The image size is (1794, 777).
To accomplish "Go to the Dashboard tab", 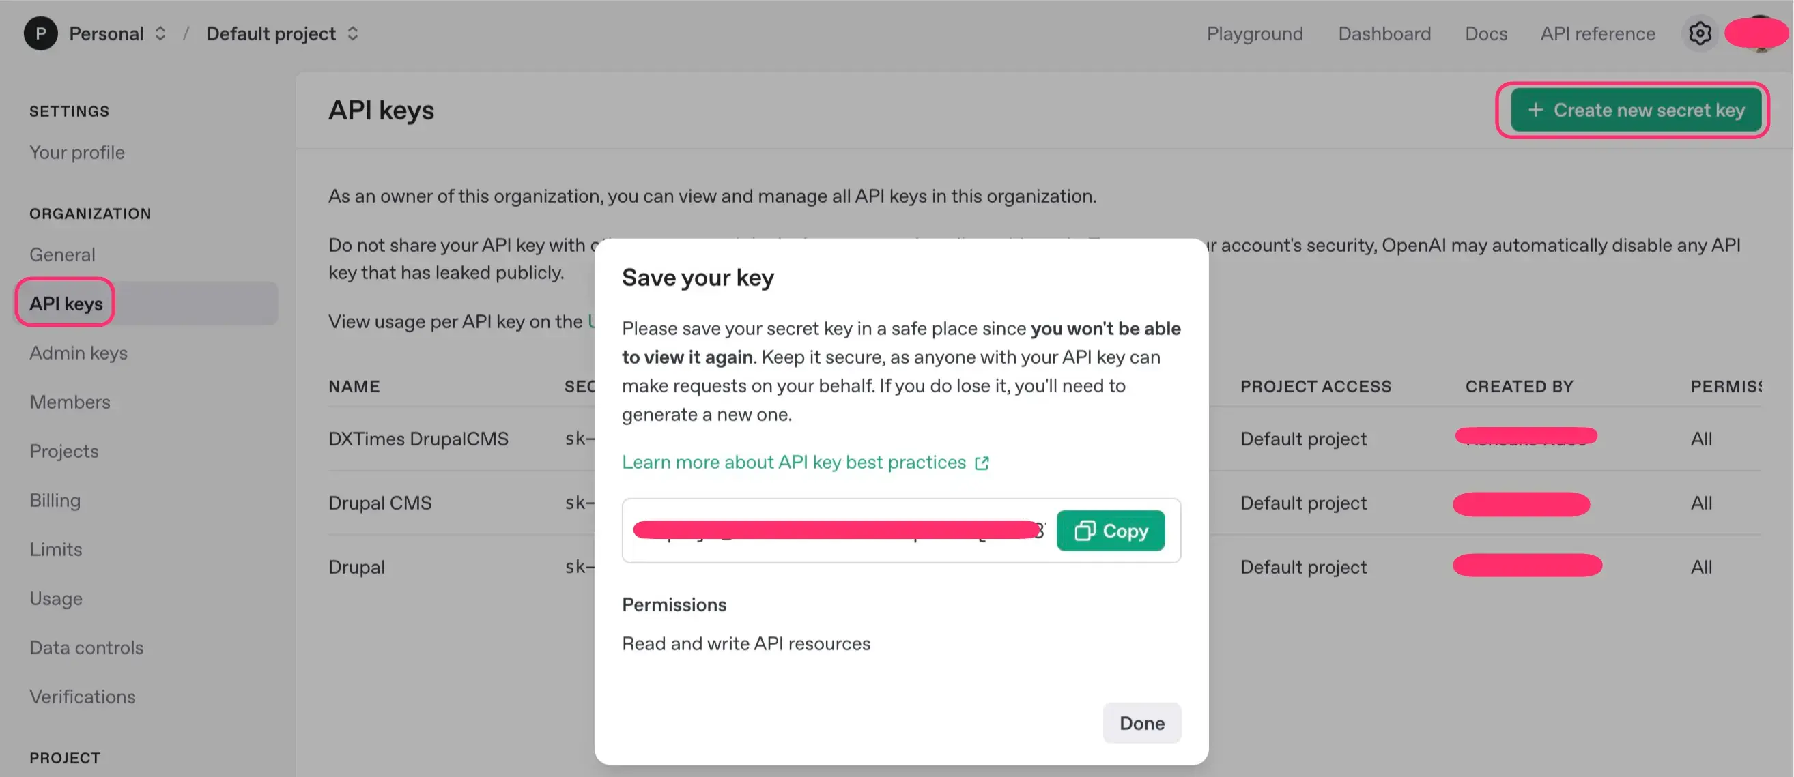I will click(x=1384, y=33).
